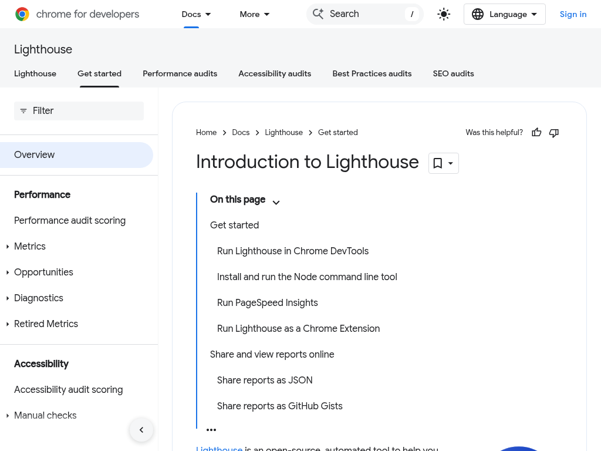Expand the Diagnostics tree section
This screenshot has width=601, height=451.
tap(8, 298)
